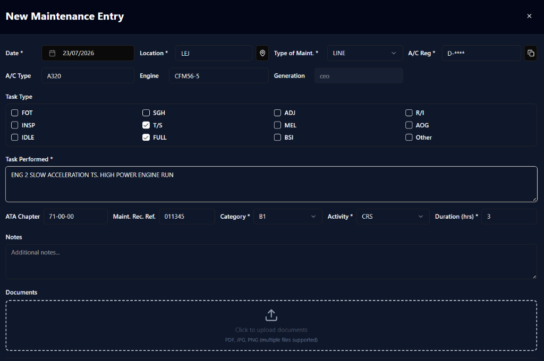Click the ATA Chapter field 71-00-00
The image size is (544, 361).
tap(75, 217)
